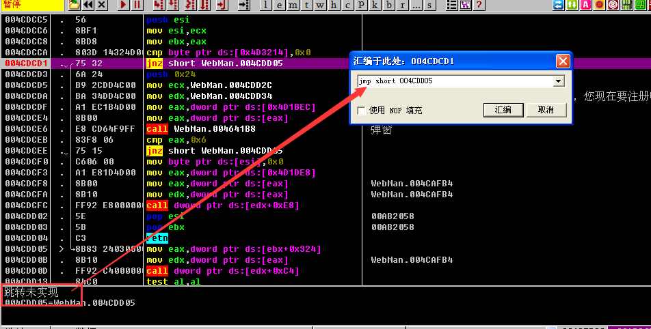
Task: Open the Call stack with the k button
Action: pyautogui.click(x=375, y=5)
